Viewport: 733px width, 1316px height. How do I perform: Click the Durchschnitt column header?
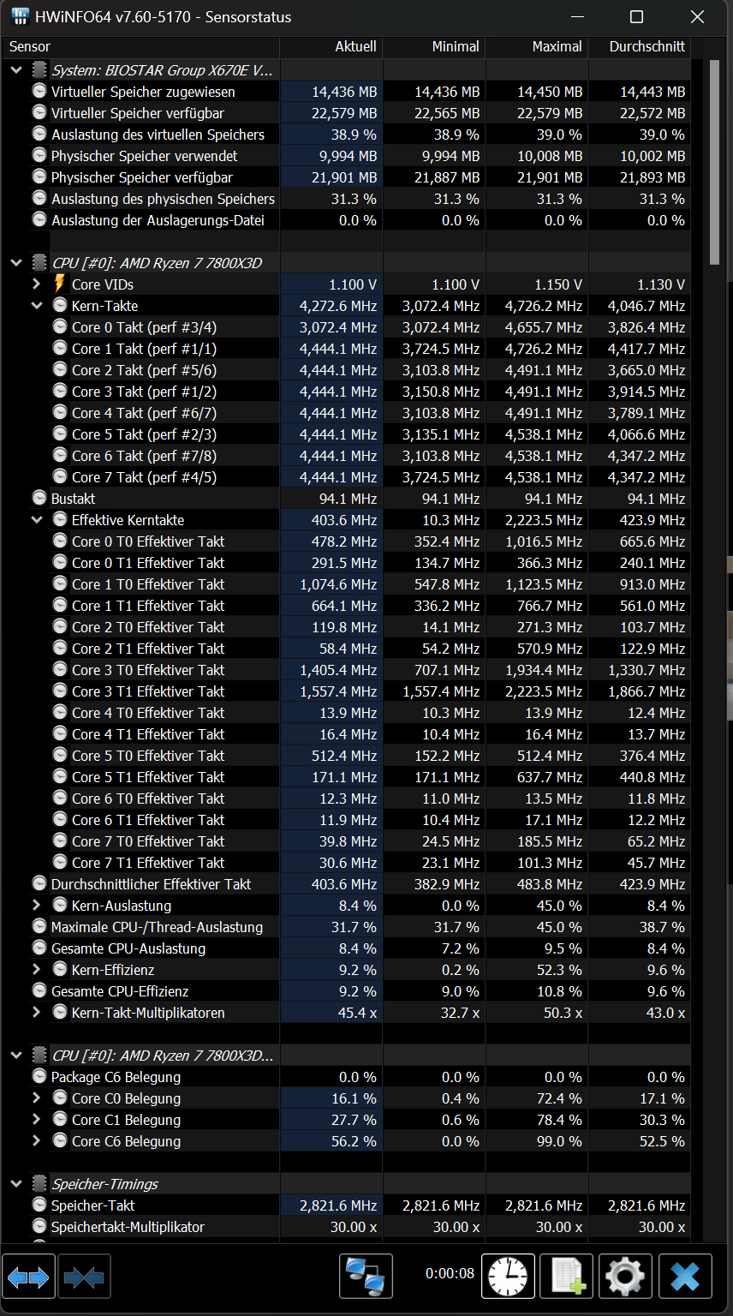[x=639, y=47]
